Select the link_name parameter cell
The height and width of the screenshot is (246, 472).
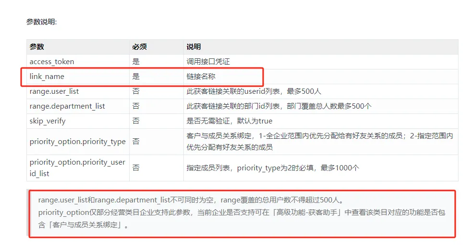(x=47, y=77)
